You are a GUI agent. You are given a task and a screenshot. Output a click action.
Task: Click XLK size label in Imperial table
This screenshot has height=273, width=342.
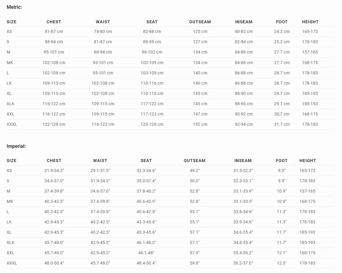click(x=11, y=242)
